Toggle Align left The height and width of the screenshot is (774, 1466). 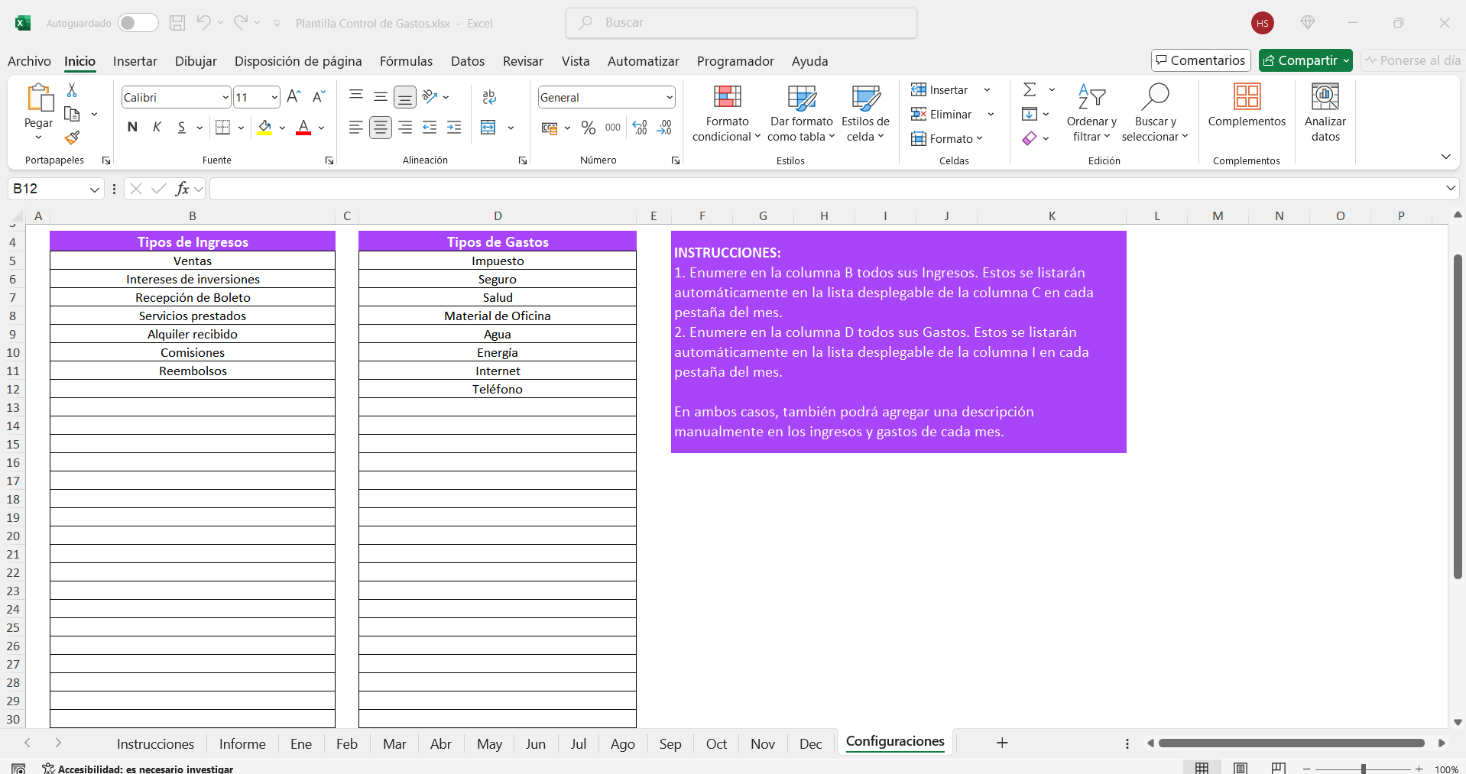point(356,128)
